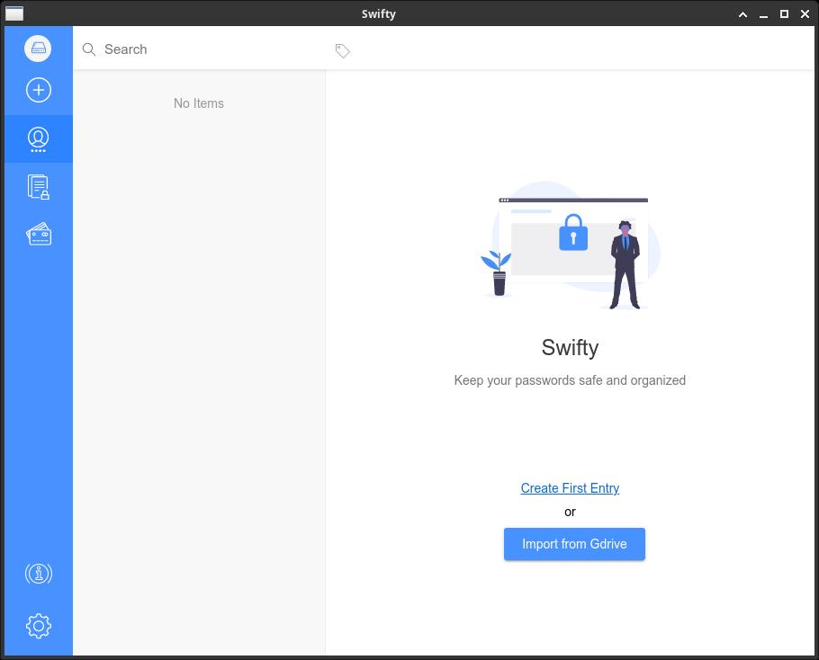Add a new entry with plus icon
This screenshot has height=660, width=819.
pyautogui.click(x=38, y=90)
